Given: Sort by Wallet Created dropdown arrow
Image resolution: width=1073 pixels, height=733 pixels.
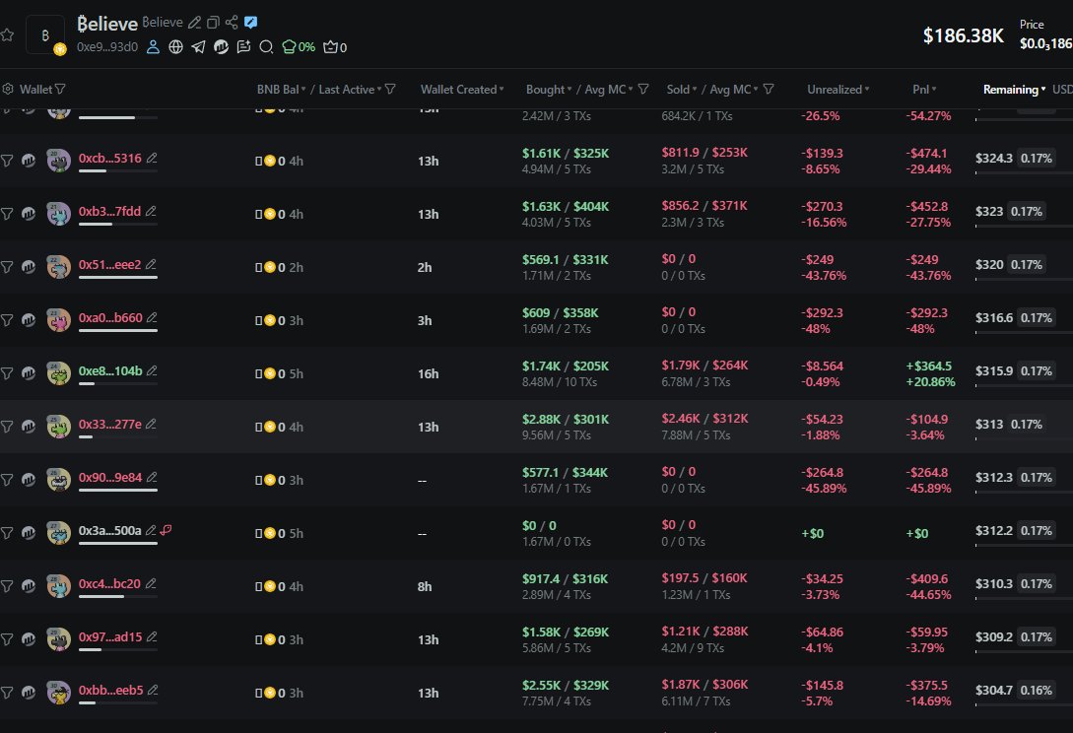Looking at the screenshot, I should click(502, 90).
